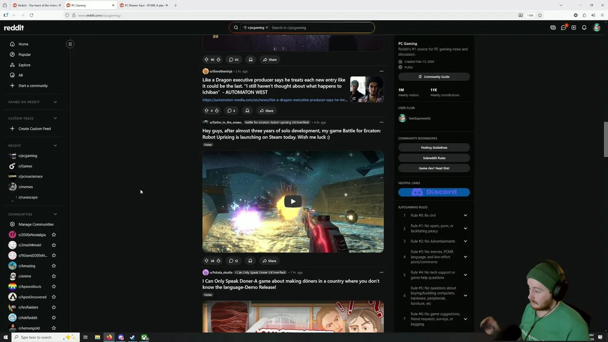Click the browser address bar URL
The width and height of the screenshot is (608, 342).
click(x=99, y=15)
